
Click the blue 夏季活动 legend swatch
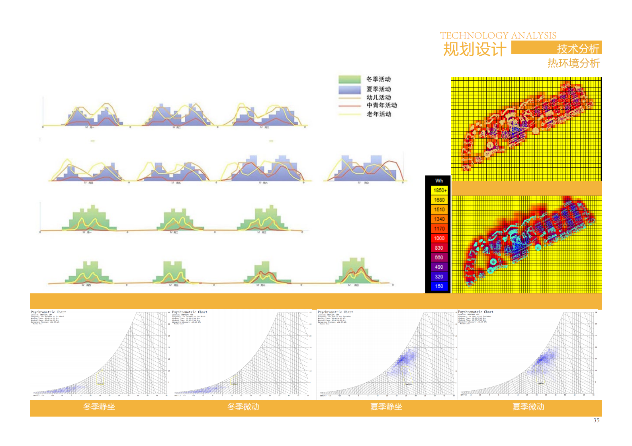[x=349, y=89]
